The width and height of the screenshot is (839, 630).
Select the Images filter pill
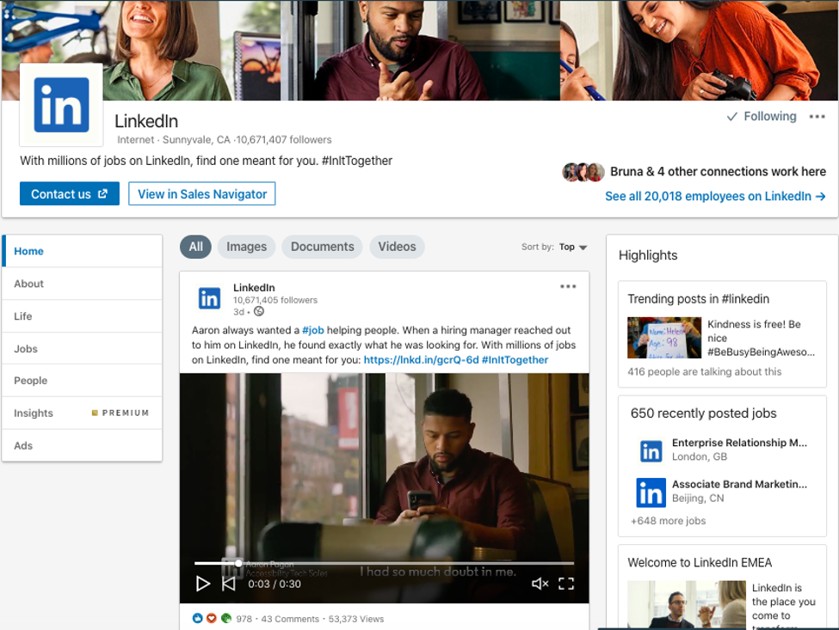pyautogui.click(x=246, y=247)
